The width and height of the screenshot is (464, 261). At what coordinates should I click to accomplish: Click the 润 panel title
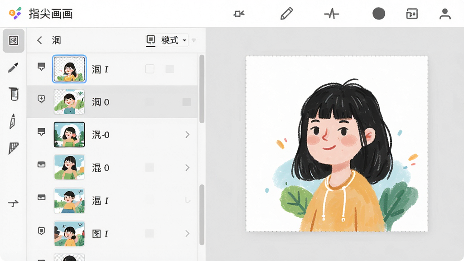point(57,40)
